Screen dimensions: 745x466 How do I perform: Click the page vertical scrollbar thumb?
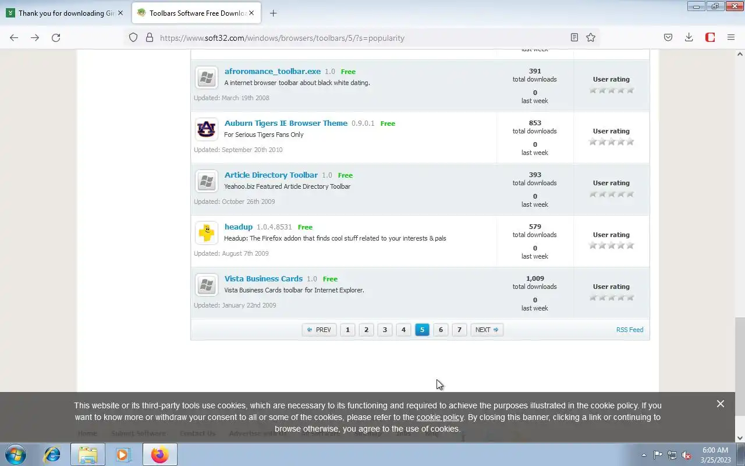(740, 366)
